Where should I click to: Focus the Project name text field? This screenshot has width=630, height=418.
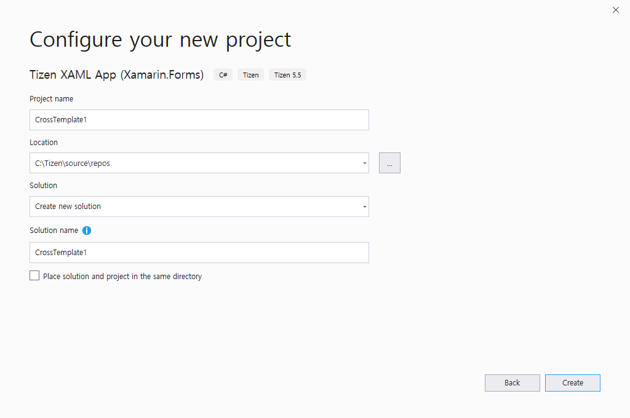[x=199, y=120]
